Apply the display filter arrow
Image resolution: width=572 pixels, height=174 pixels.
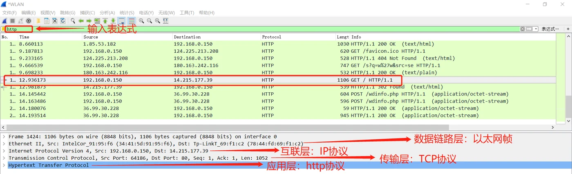pos(530,29)
